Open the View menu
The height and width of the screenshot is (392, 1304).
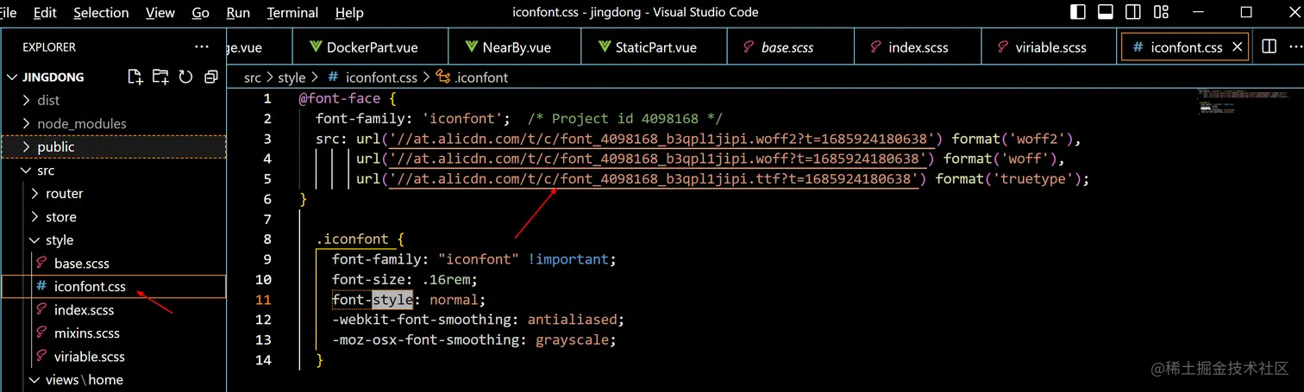(x=160, y=13)
